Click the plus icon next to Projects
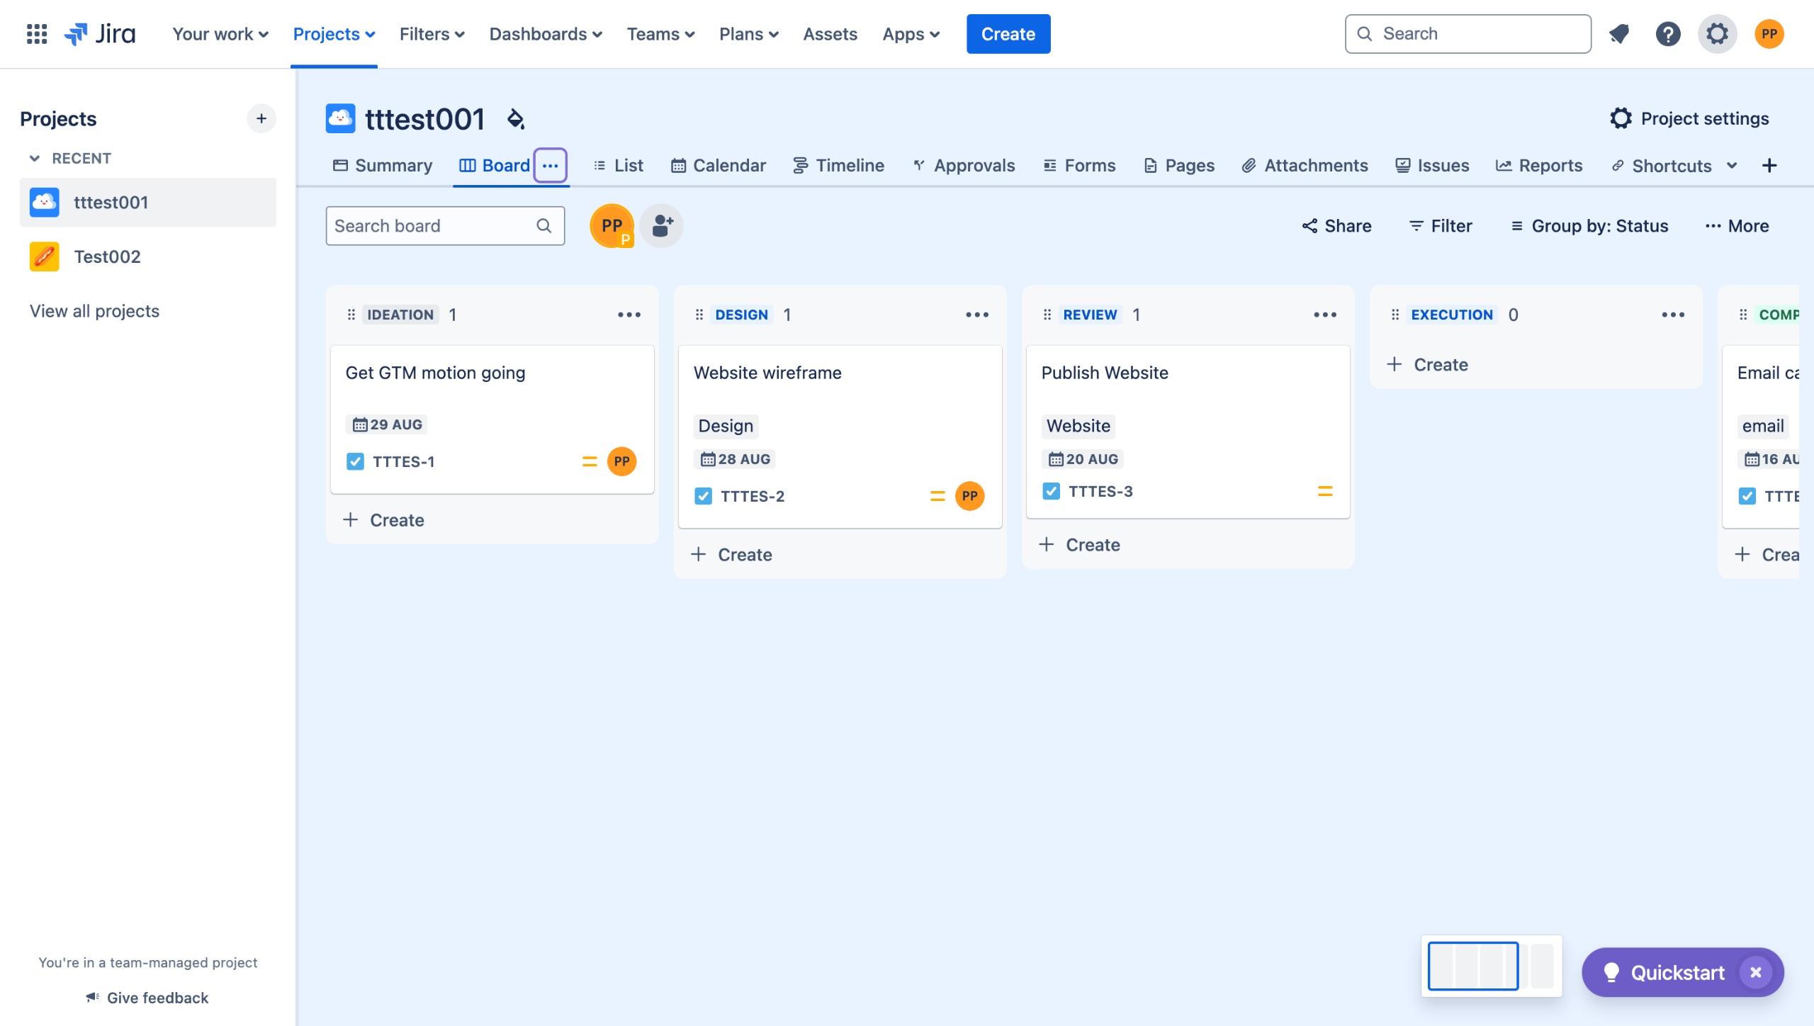 261,118
